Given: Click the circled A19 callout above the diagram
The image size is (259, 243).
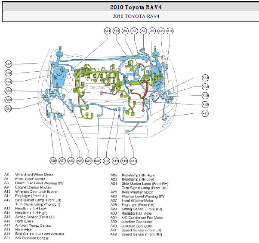Looking at the screenshot, I should (116, 31).
